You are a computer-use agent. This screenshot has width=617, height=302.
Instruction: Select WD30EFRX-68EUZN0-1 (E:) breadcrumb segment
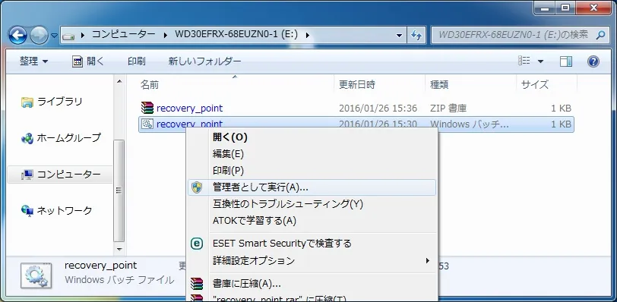click(236, 35)
